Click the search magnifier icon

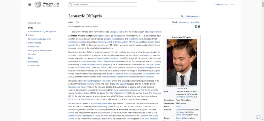click(x=71, y=5)
